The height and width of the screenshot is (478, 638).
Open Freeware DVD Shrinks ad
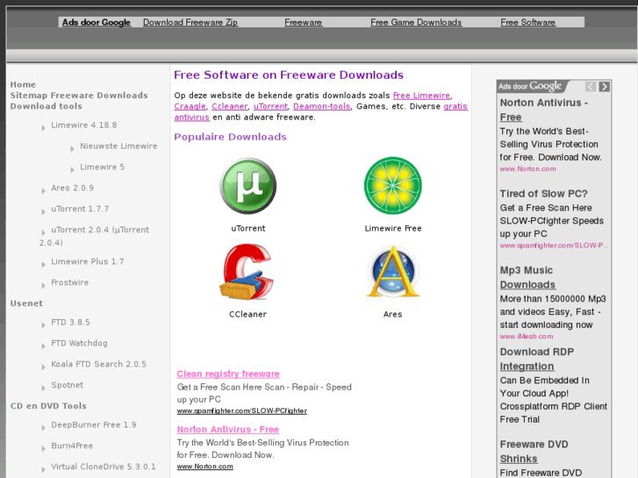534,452
